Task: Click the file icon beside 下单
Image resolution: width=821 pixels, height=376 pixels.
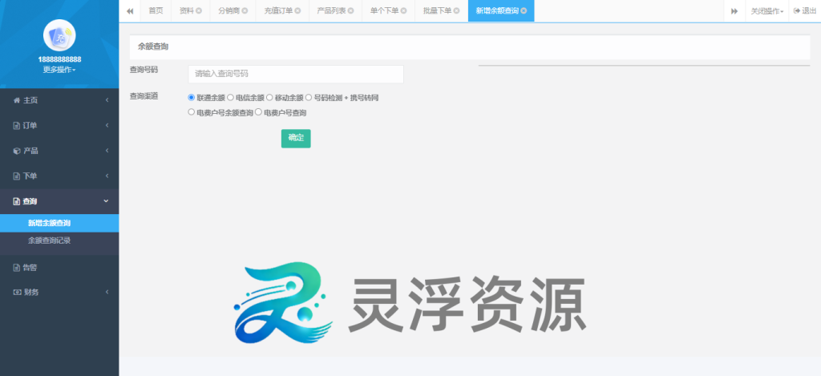Action: [16, 176]
